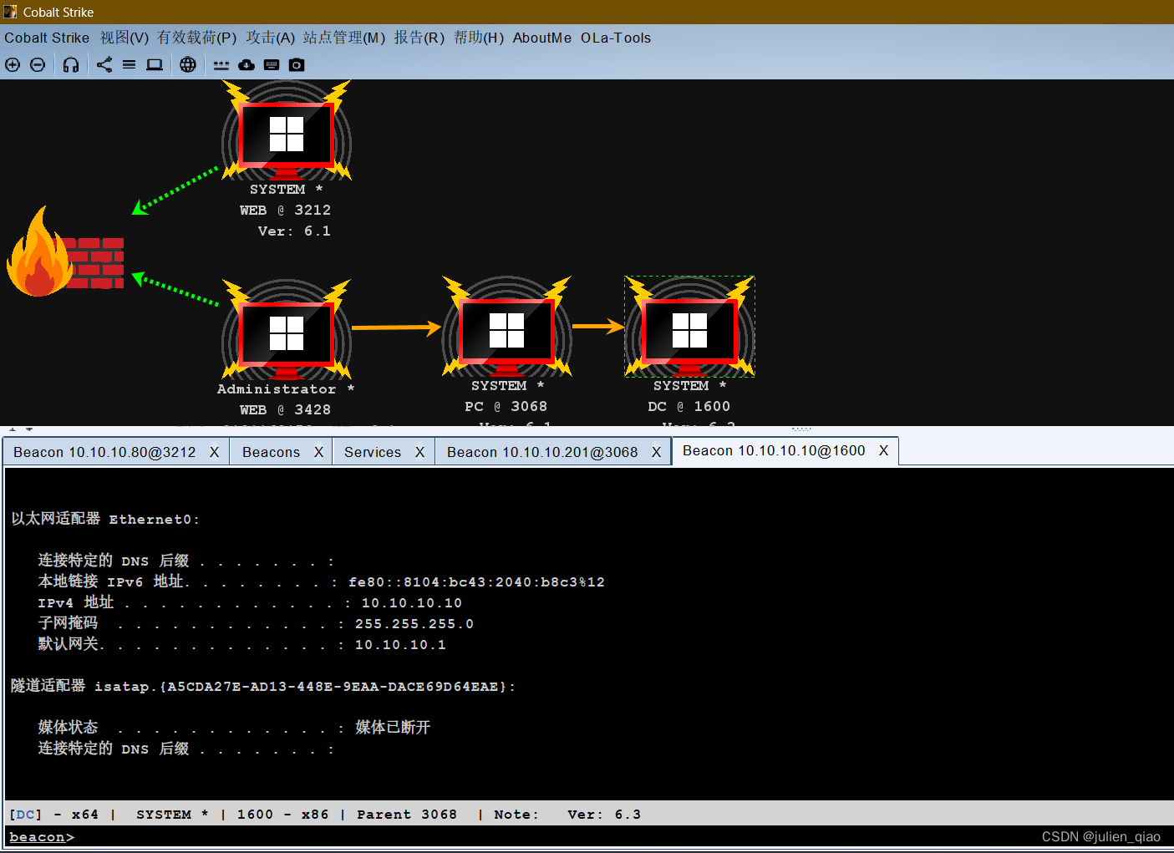The image size is (1174, 853).
Task: Open the 有效载荷(P) menu
Action: pos(197,38)
